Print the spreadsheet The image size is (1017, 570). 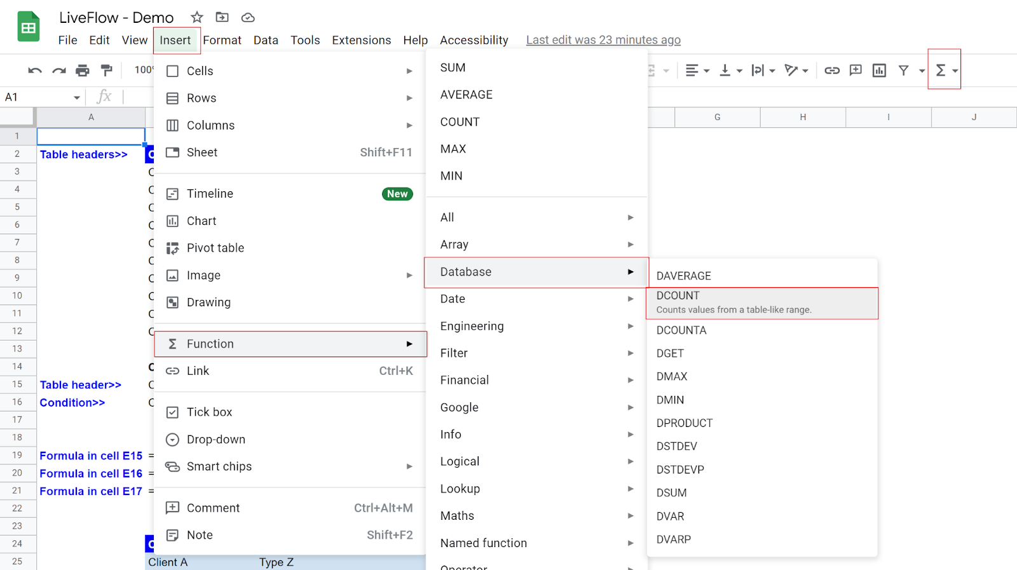[x=83, y=71]
